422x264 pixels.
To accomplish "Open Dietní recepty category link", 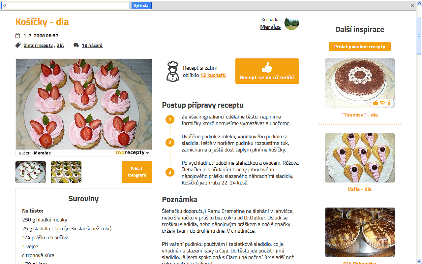I will [x=38, y=45].
